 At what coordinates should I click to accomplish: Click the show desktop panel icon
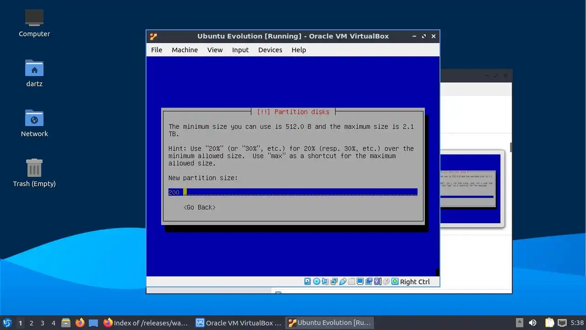click(x=93, y=323)
